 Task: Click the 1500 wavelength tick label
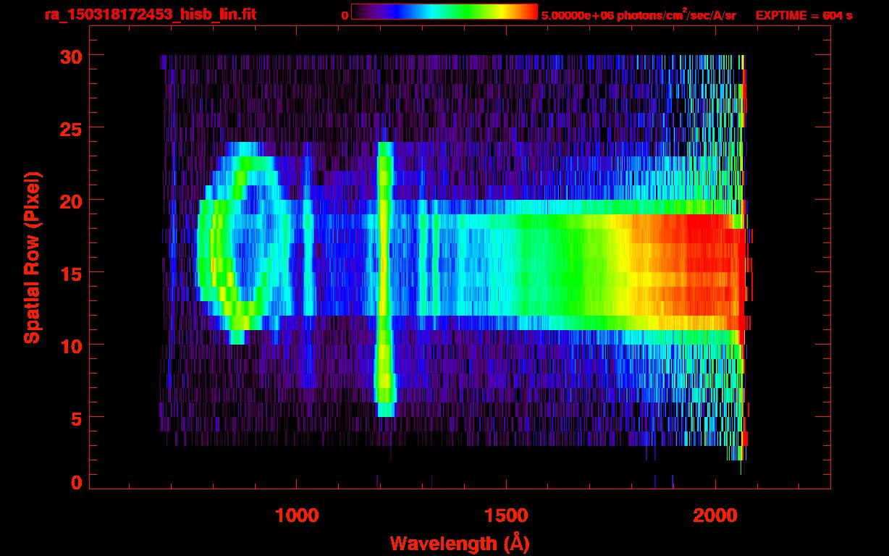coord(506,515)
